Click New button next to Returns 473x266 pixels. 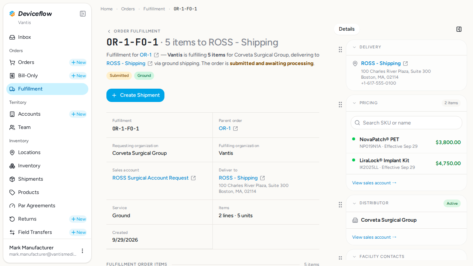pyautogui.click(x=78, y=219)
